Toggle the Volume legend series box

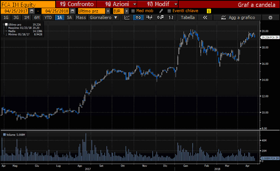[x=5, y=135]
